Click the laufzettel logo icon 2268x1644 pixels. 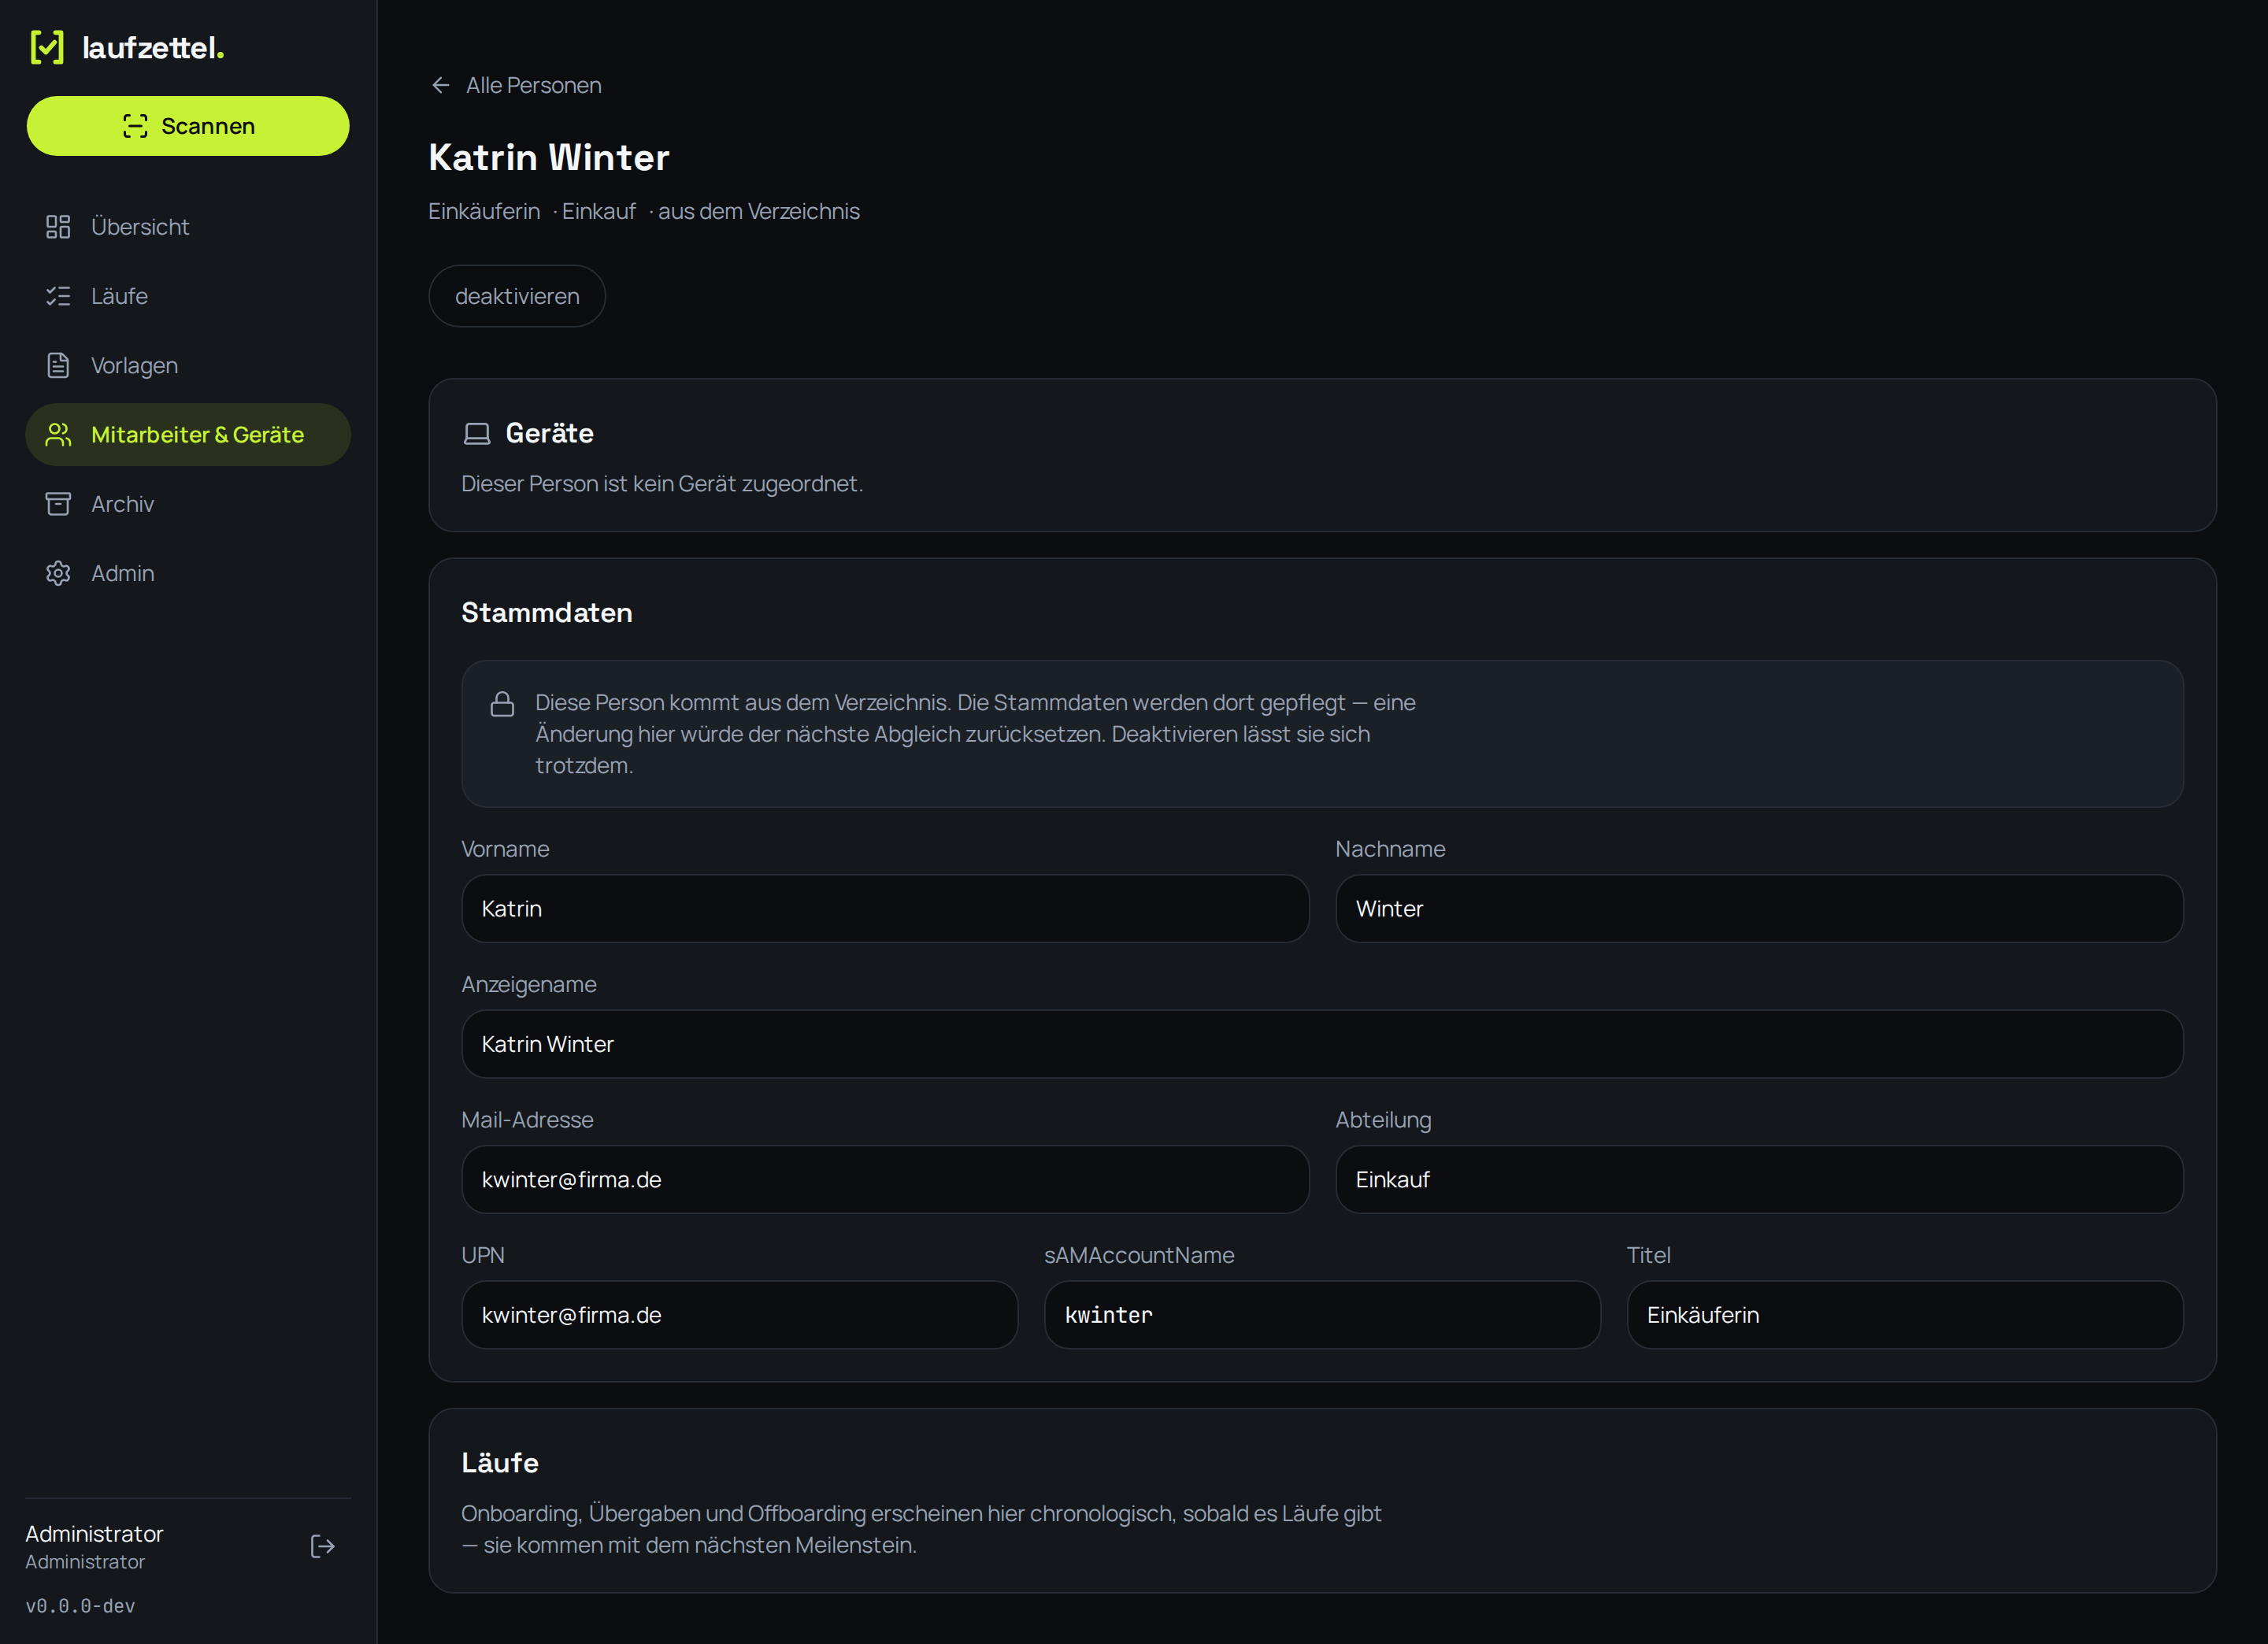click(47, 47)
